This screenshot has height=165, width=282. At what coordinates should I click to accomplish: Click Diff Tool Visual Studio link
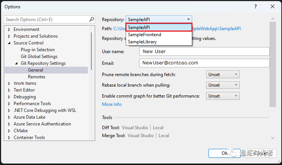[x=135, y=128]
